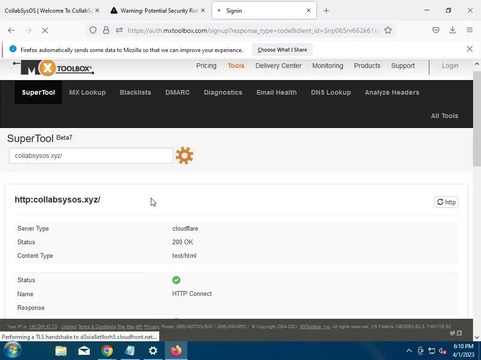Click the Firefox taskbar icon
This screenshot has height=360, width=481.
point(176,351)
